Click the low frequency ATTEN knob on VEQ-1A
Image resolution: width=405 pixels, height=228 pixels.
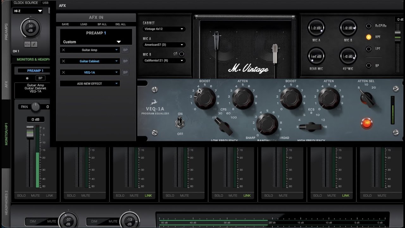243,98
